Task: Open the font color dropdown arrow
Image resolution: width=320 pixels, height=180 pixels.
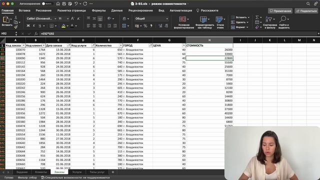Action: pos(76,26)
